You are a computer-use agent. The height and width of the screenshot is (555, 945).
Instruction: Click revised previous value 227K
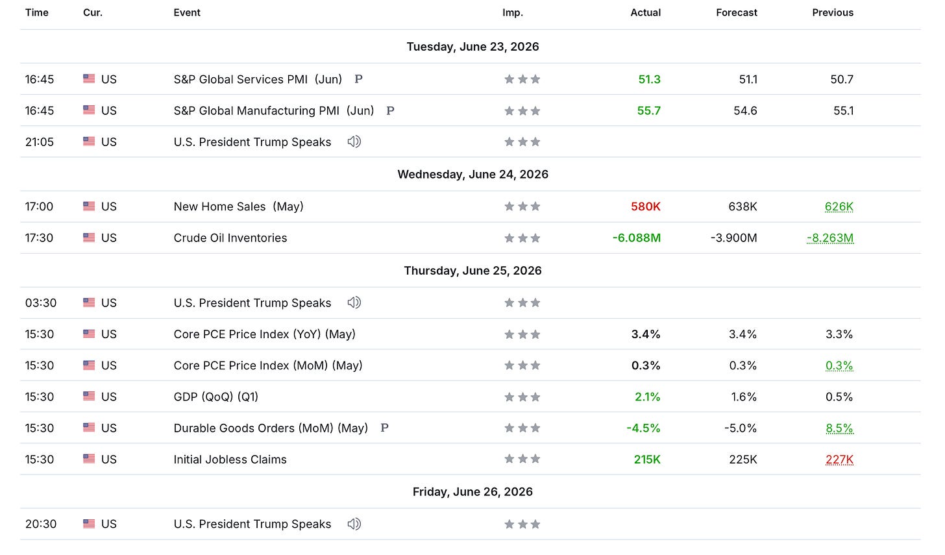(x=839, y=460)
